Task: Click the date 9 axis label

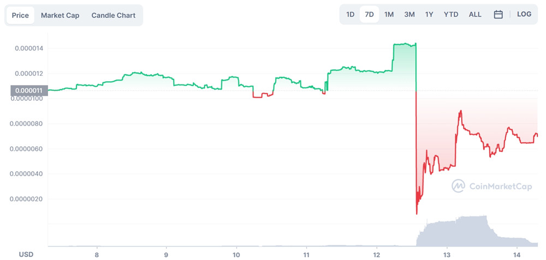Action: tap(166, 255)
